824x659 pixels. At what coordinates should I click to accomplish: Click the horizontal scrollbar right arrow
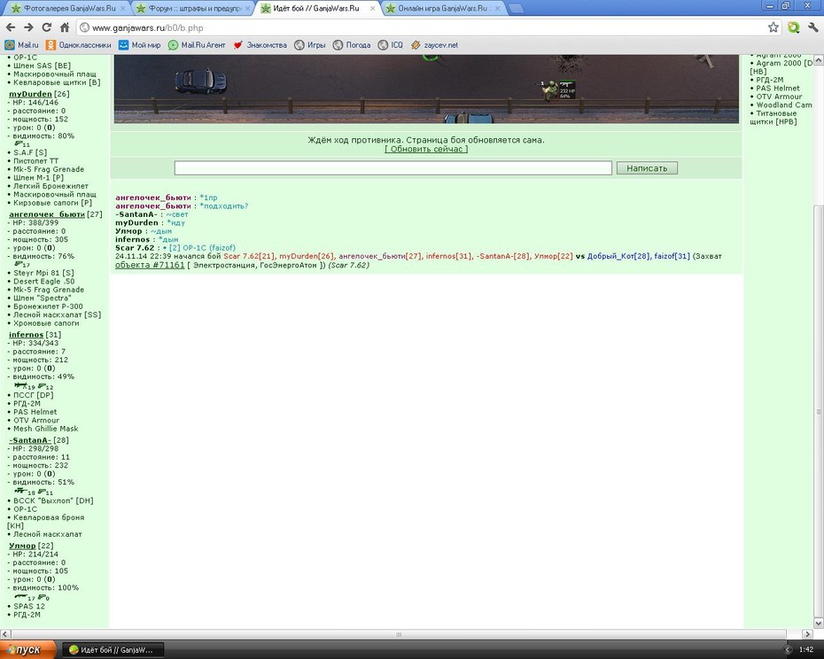tap(808, 634)
